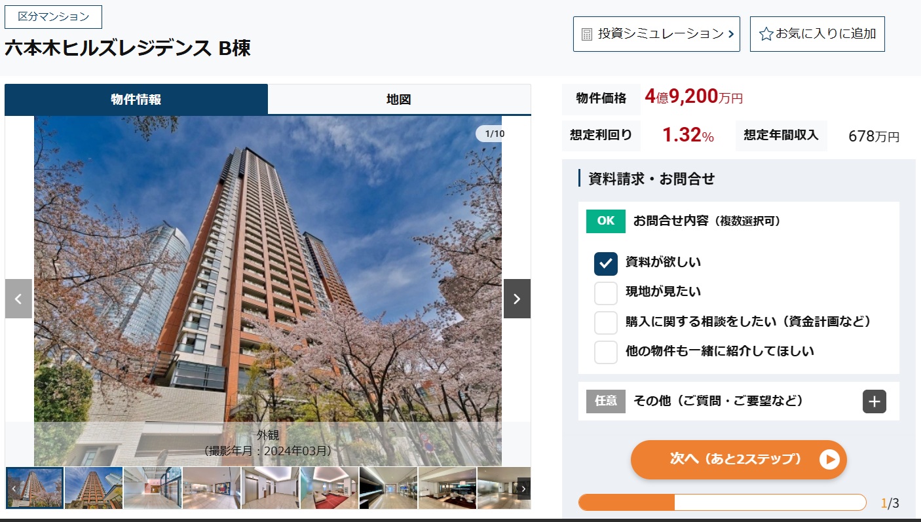Switch to the 地図 tab

tap(399, 100)
